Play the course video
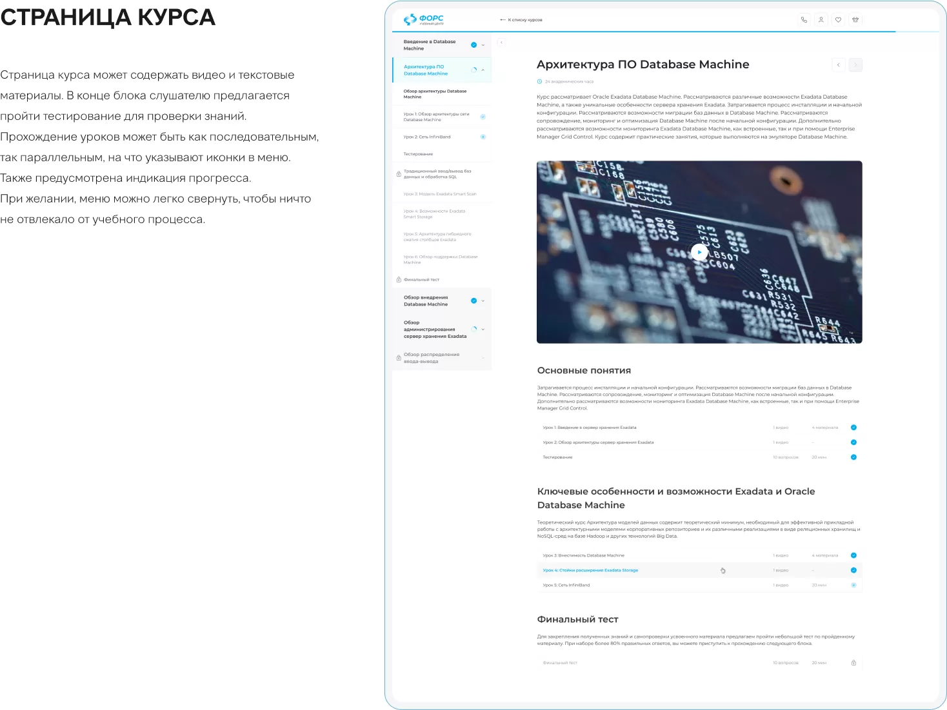The width and height of the screenshot is (947, 710). click(699, 252)
